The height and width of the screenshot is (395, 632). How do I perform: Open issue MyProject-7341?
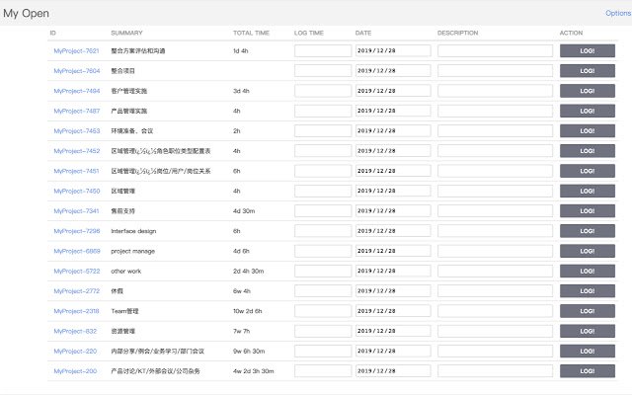point(76,211)
